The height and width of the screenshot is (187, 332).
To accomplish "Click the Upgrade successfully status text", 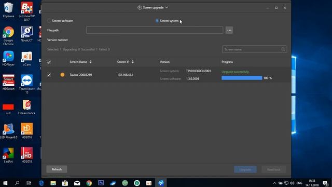I will tap(235, 72).
